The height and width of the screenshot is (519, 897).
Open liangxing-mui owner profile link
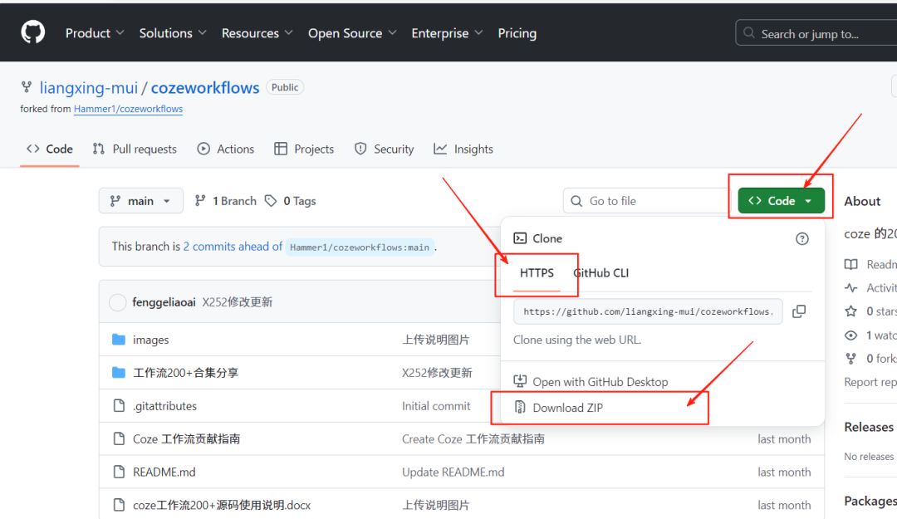click(89, 87)
